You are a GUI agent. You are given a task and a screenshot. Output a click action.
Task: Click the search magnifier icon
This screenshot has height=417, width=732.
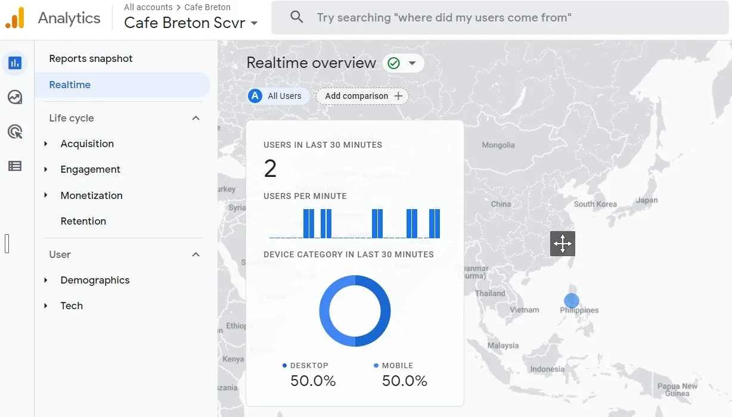(297, 17)
